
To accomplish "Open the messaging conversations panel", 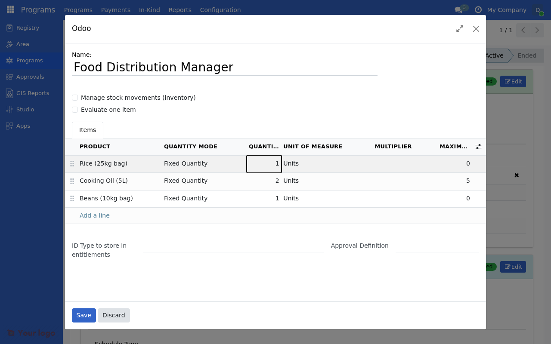I will [458, 9].
